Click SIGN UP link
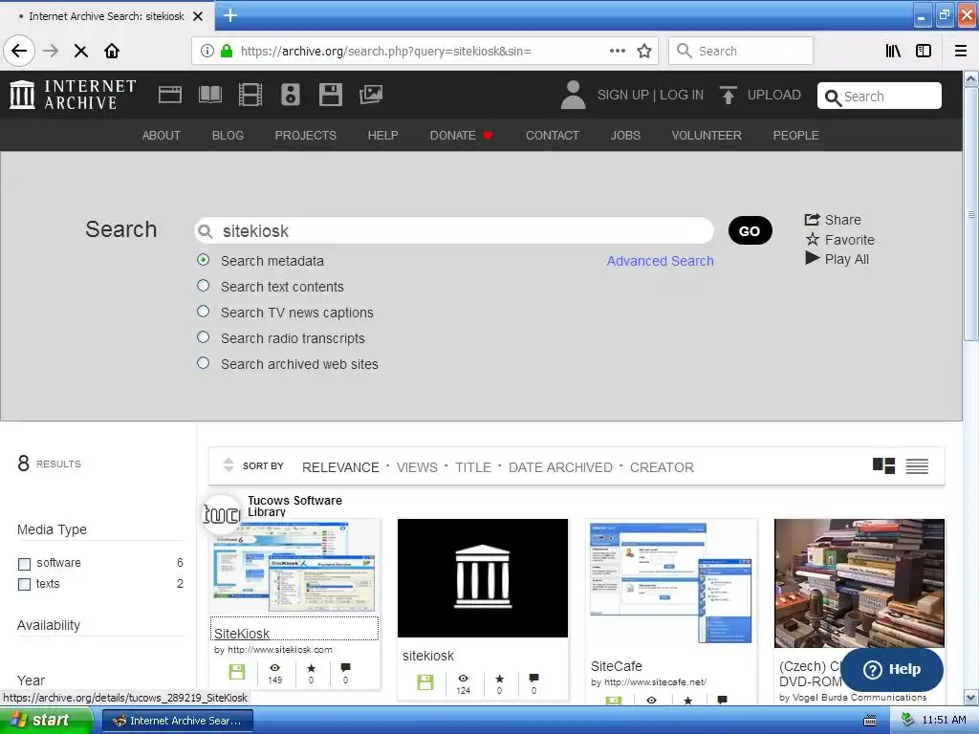The width and height of the screenshot is (979, 734). tap(623, 95)
